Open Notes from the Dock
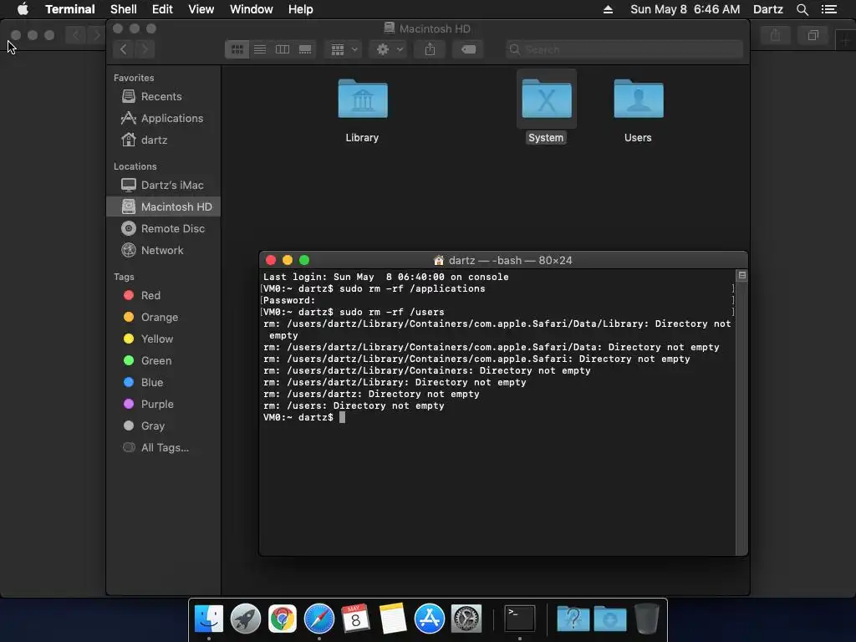 click(393, 619)
